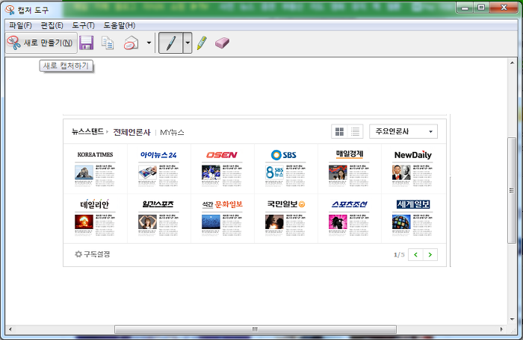Open the pen options dropdown arrow

point(188,42)
